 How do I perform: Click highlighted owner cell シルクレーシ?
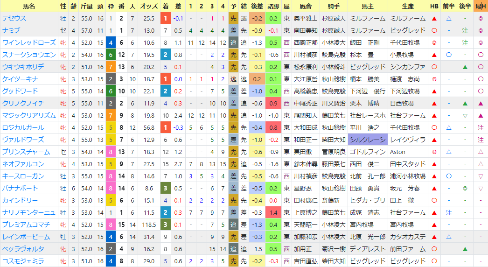pos(368,140)
